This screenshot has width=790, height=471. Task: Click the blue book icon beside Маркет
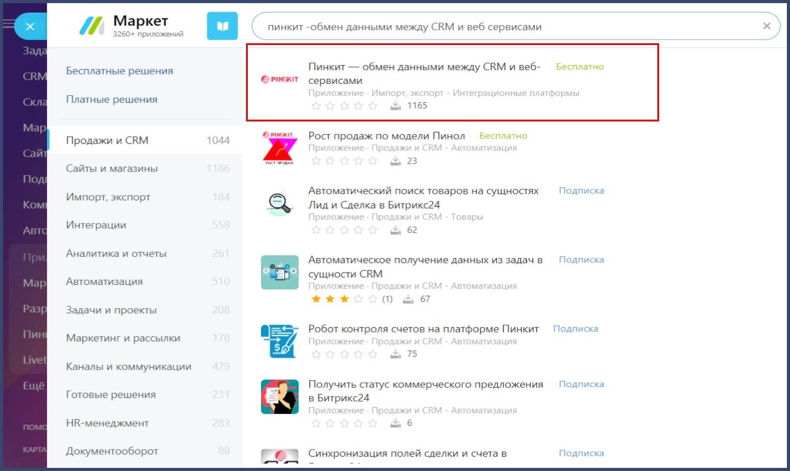click(x=222, y=26)
